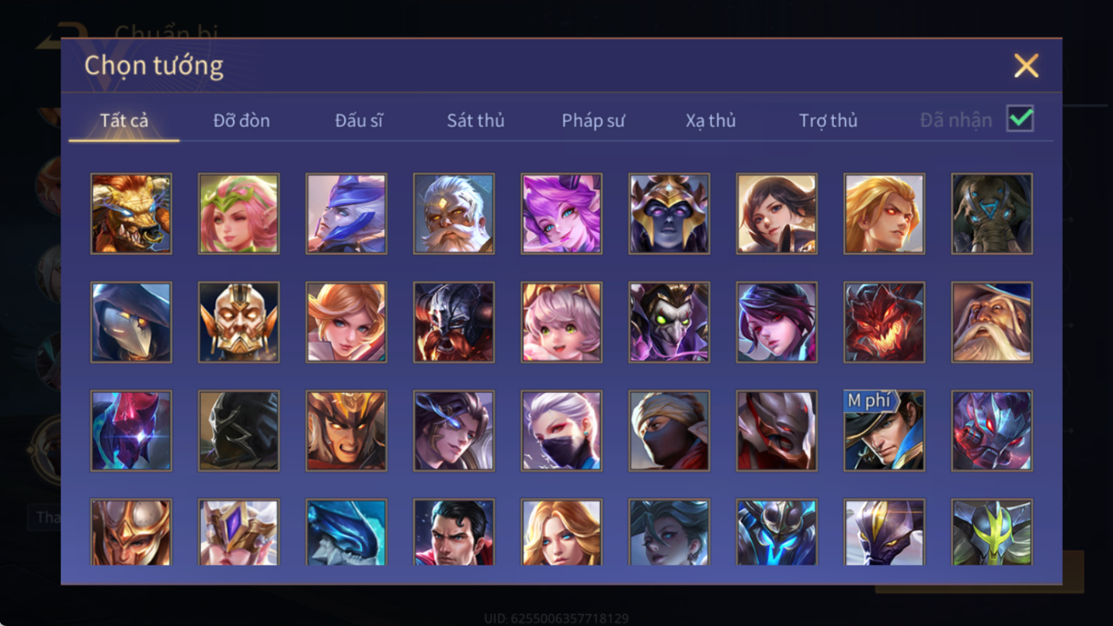Choose the white-bearded old man hero
This screenshot has width=1113, height=626.
click(x=454, y=214)
